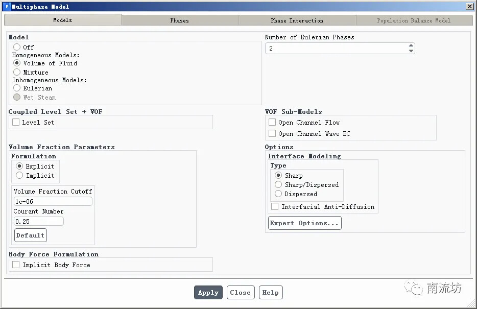Click the Apply button
Screen dimensions: 477x309
click(208, 293)
